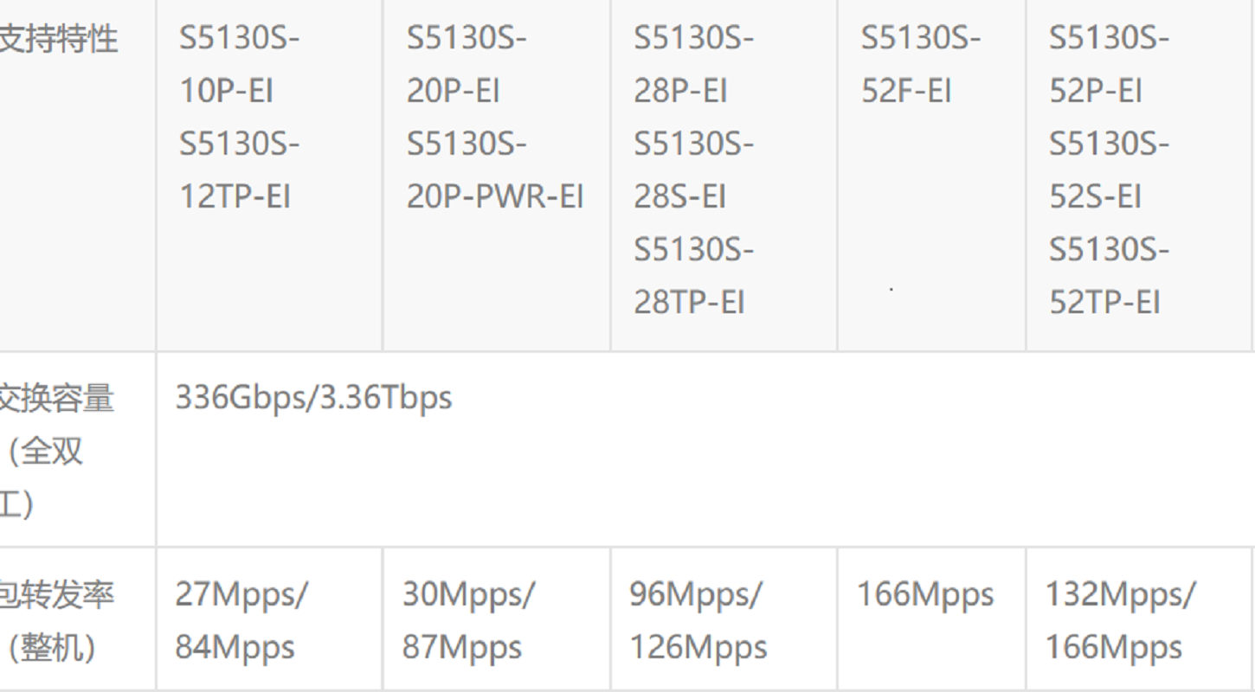This screenshot has width=1255, height=692.
Task: Click the S5130S-52S-EI model text
Action: (x=1109, y=170)
